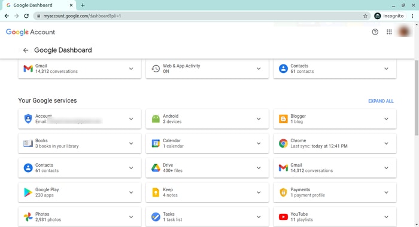Expand the Keep 4 notes card

pos(259,192)
